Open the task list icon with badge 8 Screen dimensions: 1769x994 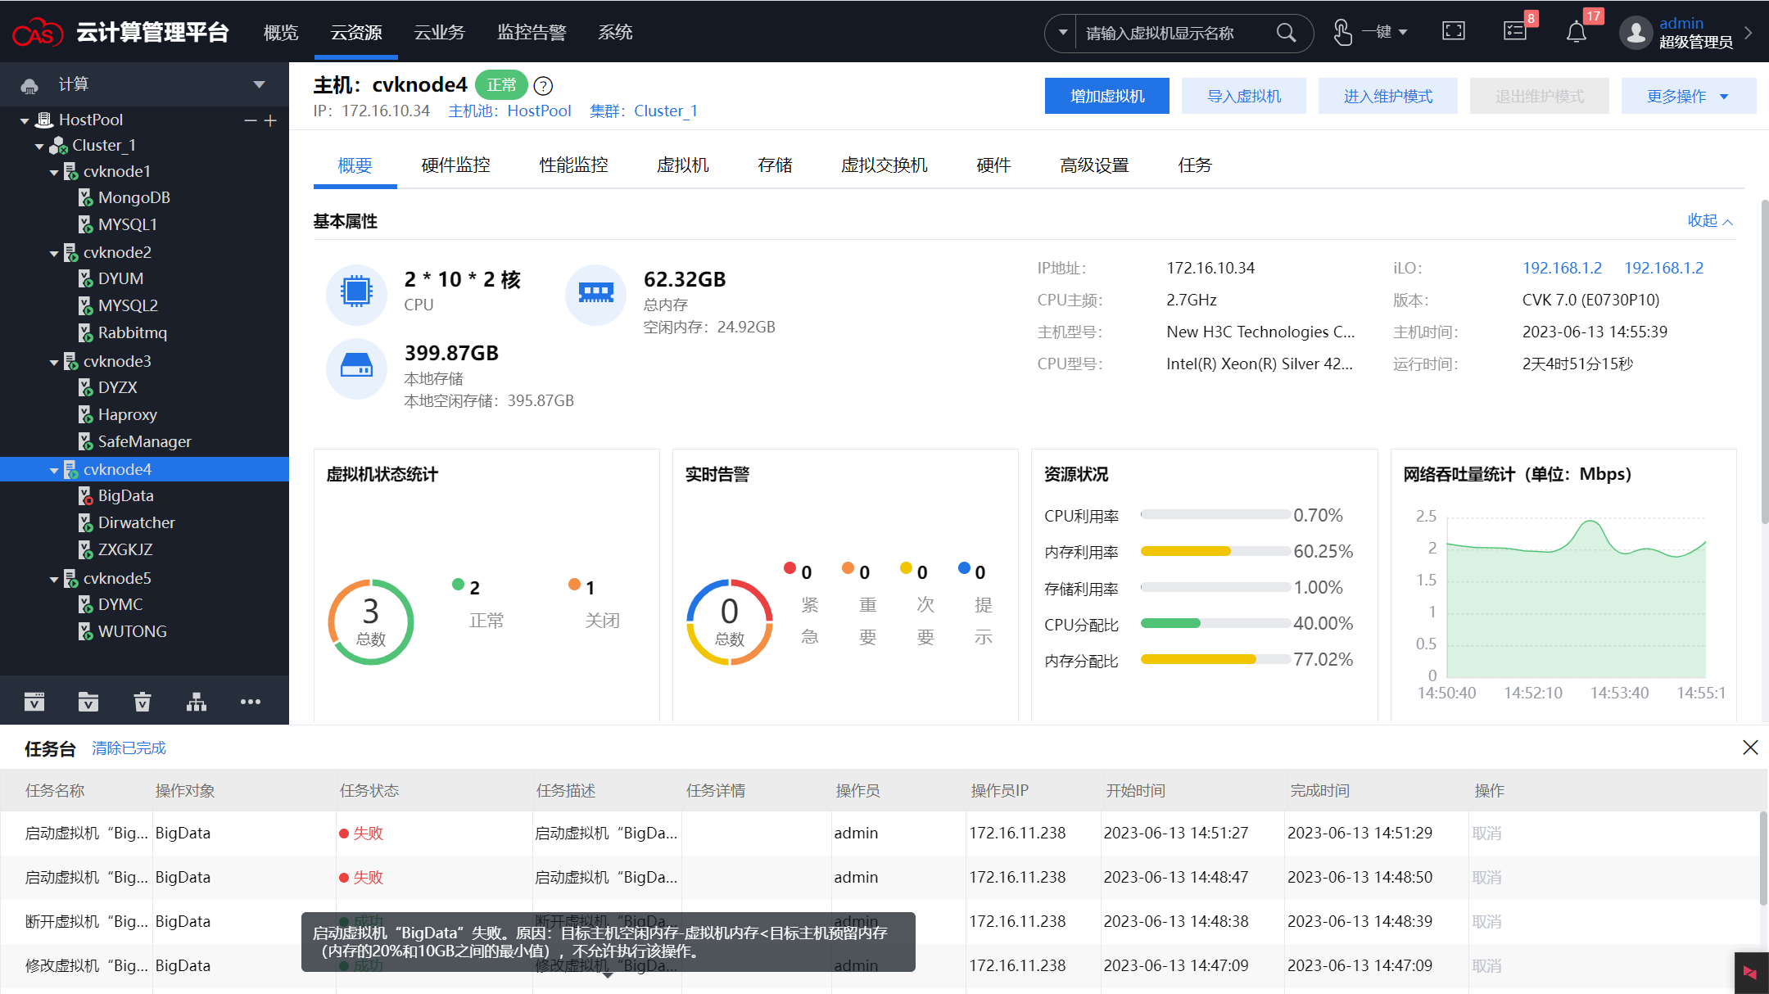pyautogui.click(x=1515, y=32)
